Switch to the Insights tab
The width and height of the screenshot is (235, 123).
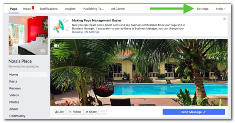pyautogui.click(x=70, y=9)
